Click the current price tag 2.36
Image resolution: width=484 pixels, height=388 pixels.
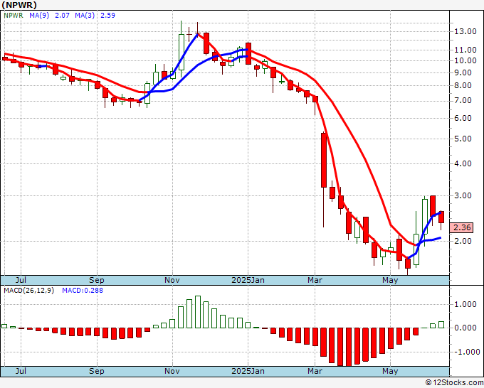462,227
